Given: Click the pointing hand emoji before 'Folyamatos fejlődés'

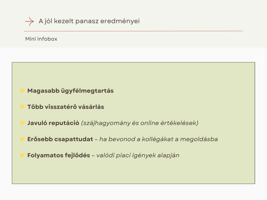Looking at the screenshot, I should (23, 155).
